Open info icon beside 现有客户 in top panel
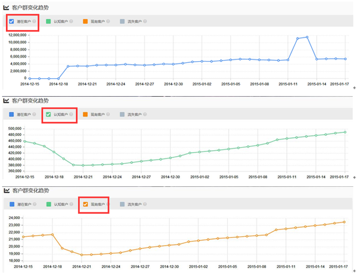 108,21
